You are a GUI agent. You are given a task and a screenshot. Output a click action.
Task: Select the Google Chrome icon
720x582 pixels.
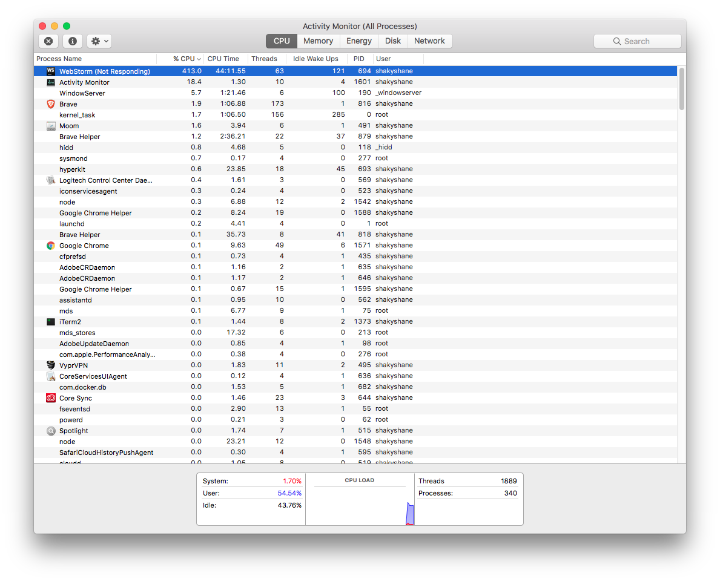50,246
